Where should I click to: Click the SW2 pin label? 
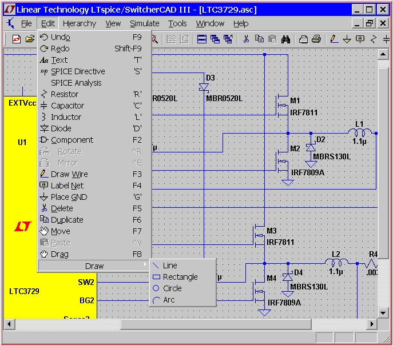click(86, 282)
